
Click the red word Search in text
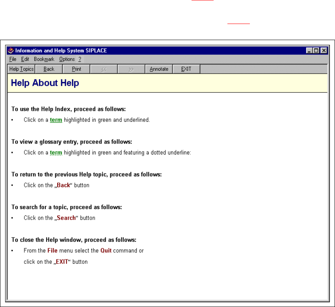pos(66,218)
